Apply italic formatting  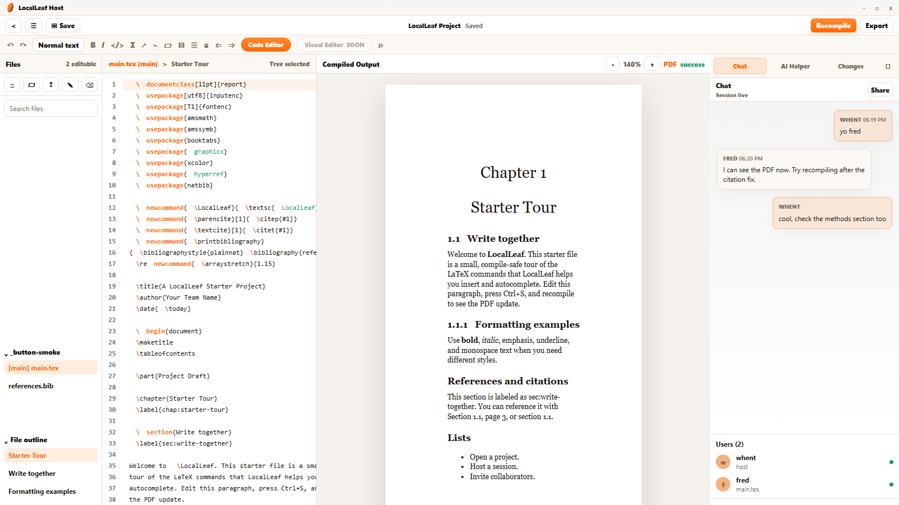tap(103, 45)
